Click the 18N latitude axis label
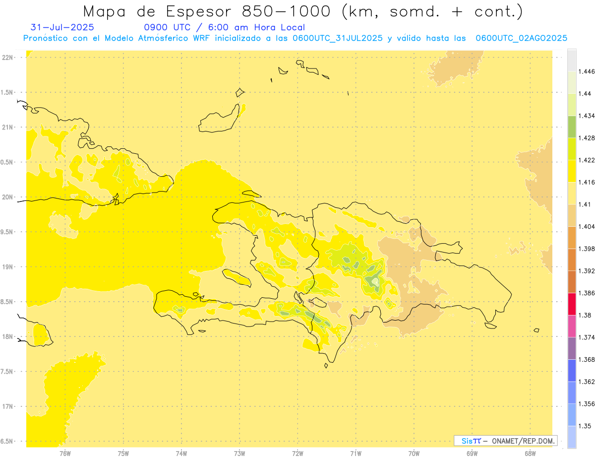Image resolution: width=595 pixels, height=460 pixels. coord(7,337)
